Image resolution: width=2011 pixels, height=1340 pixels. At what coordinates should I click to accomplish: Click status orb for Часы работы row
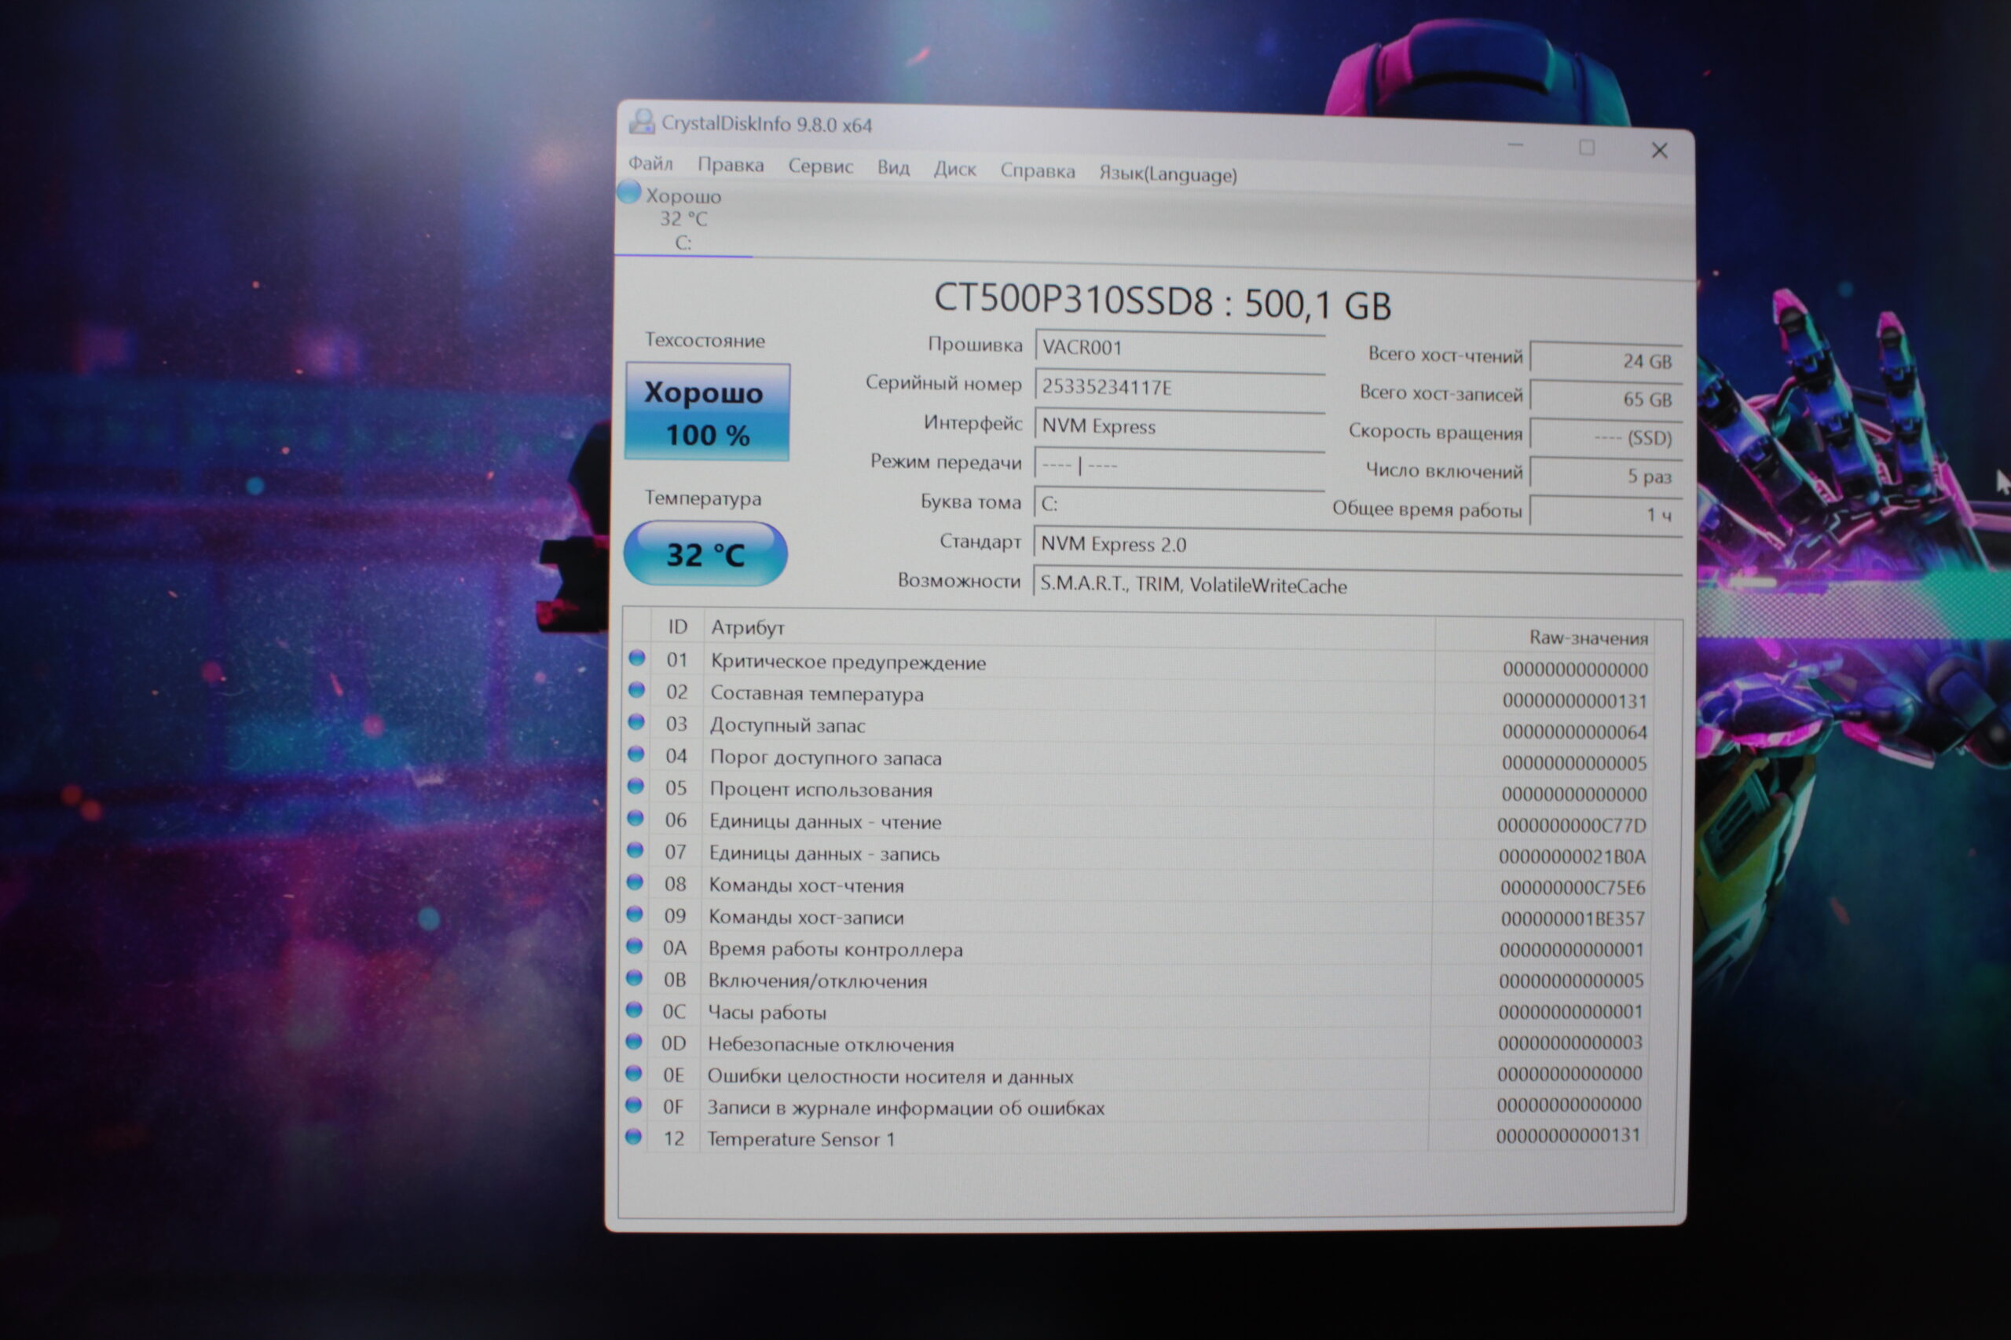[634, 1010]
